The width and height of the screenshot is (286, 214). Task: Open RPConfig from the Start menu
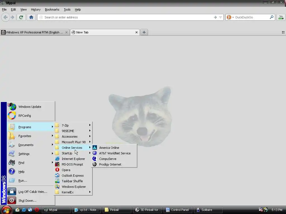(31, 116)
